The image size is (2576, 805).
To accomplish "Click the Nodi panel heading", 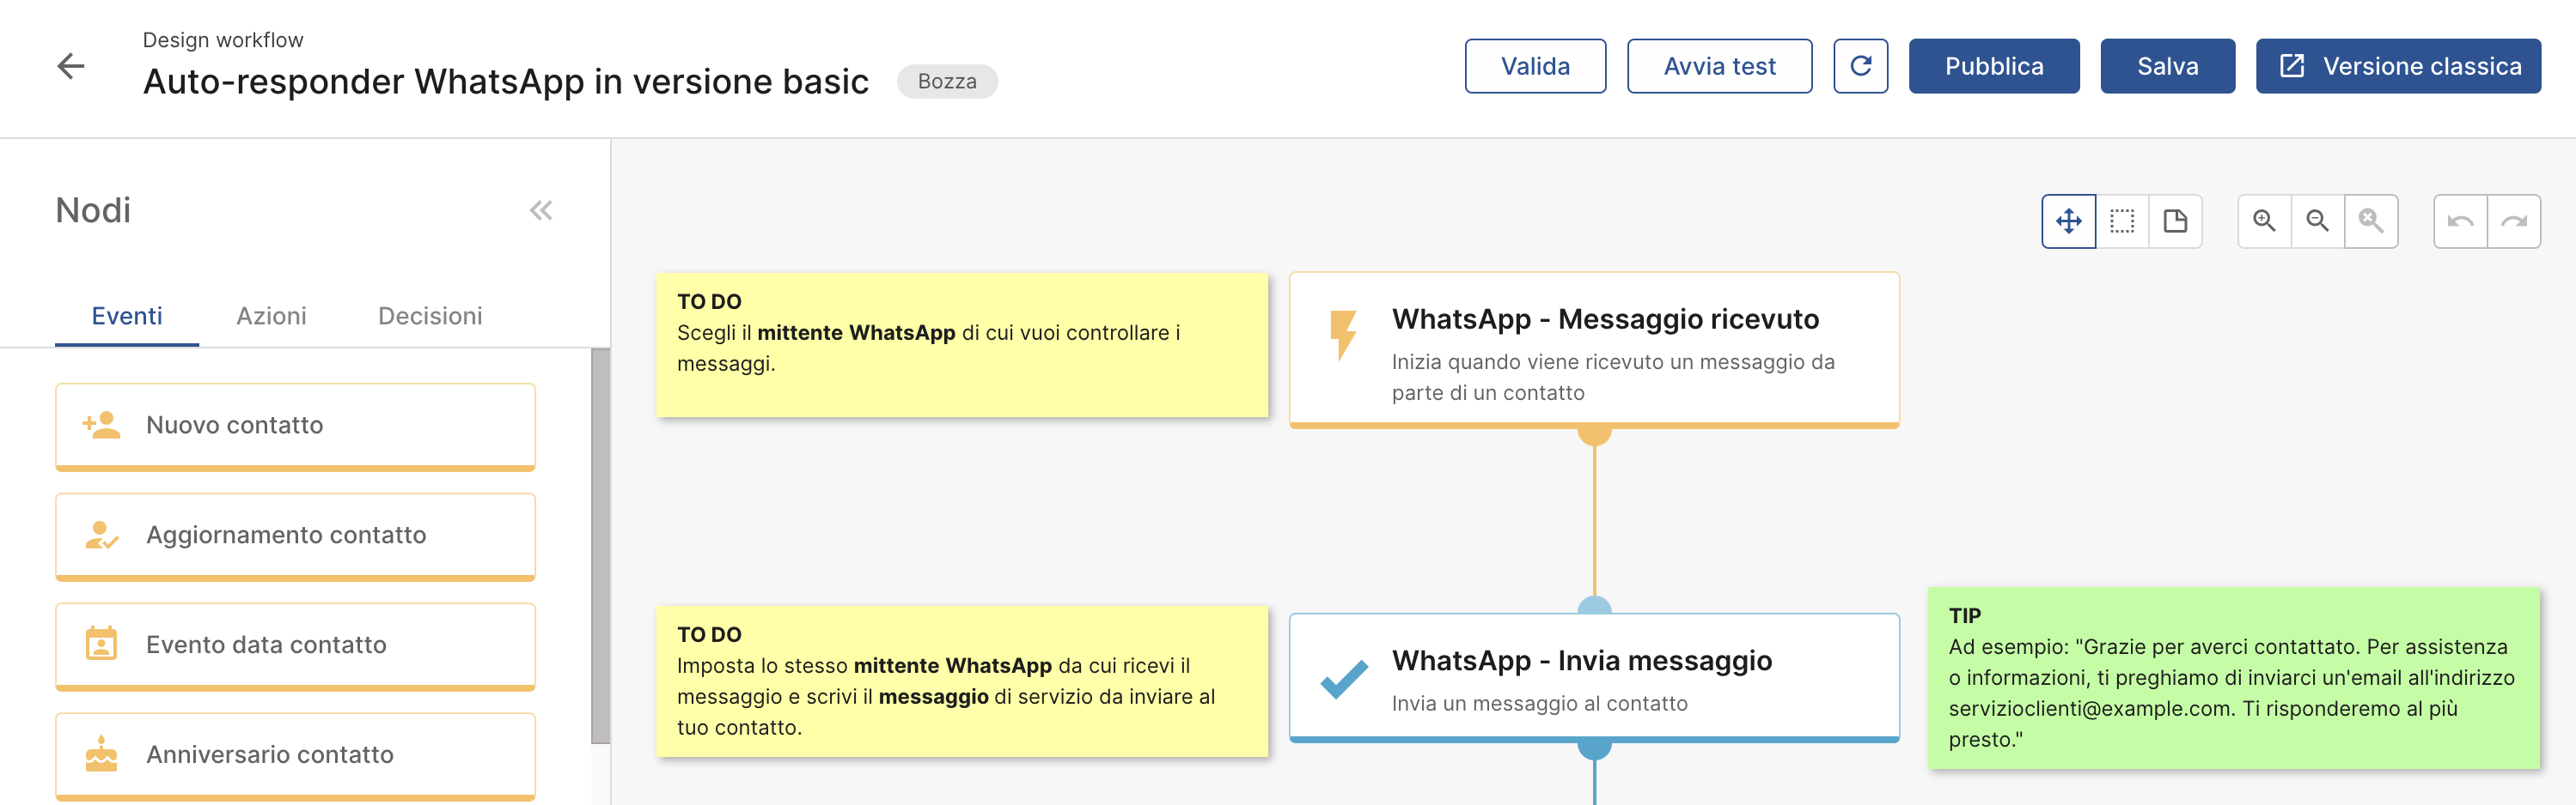I will [x=93, y=211].
